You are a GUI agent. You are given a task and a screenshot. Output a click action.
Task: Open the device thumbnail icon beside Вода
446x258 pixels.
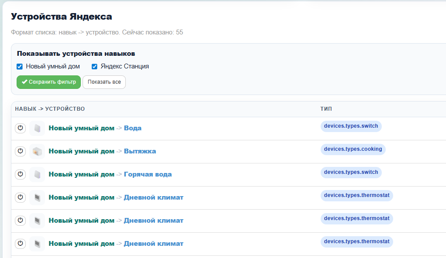tap(37, 128)
